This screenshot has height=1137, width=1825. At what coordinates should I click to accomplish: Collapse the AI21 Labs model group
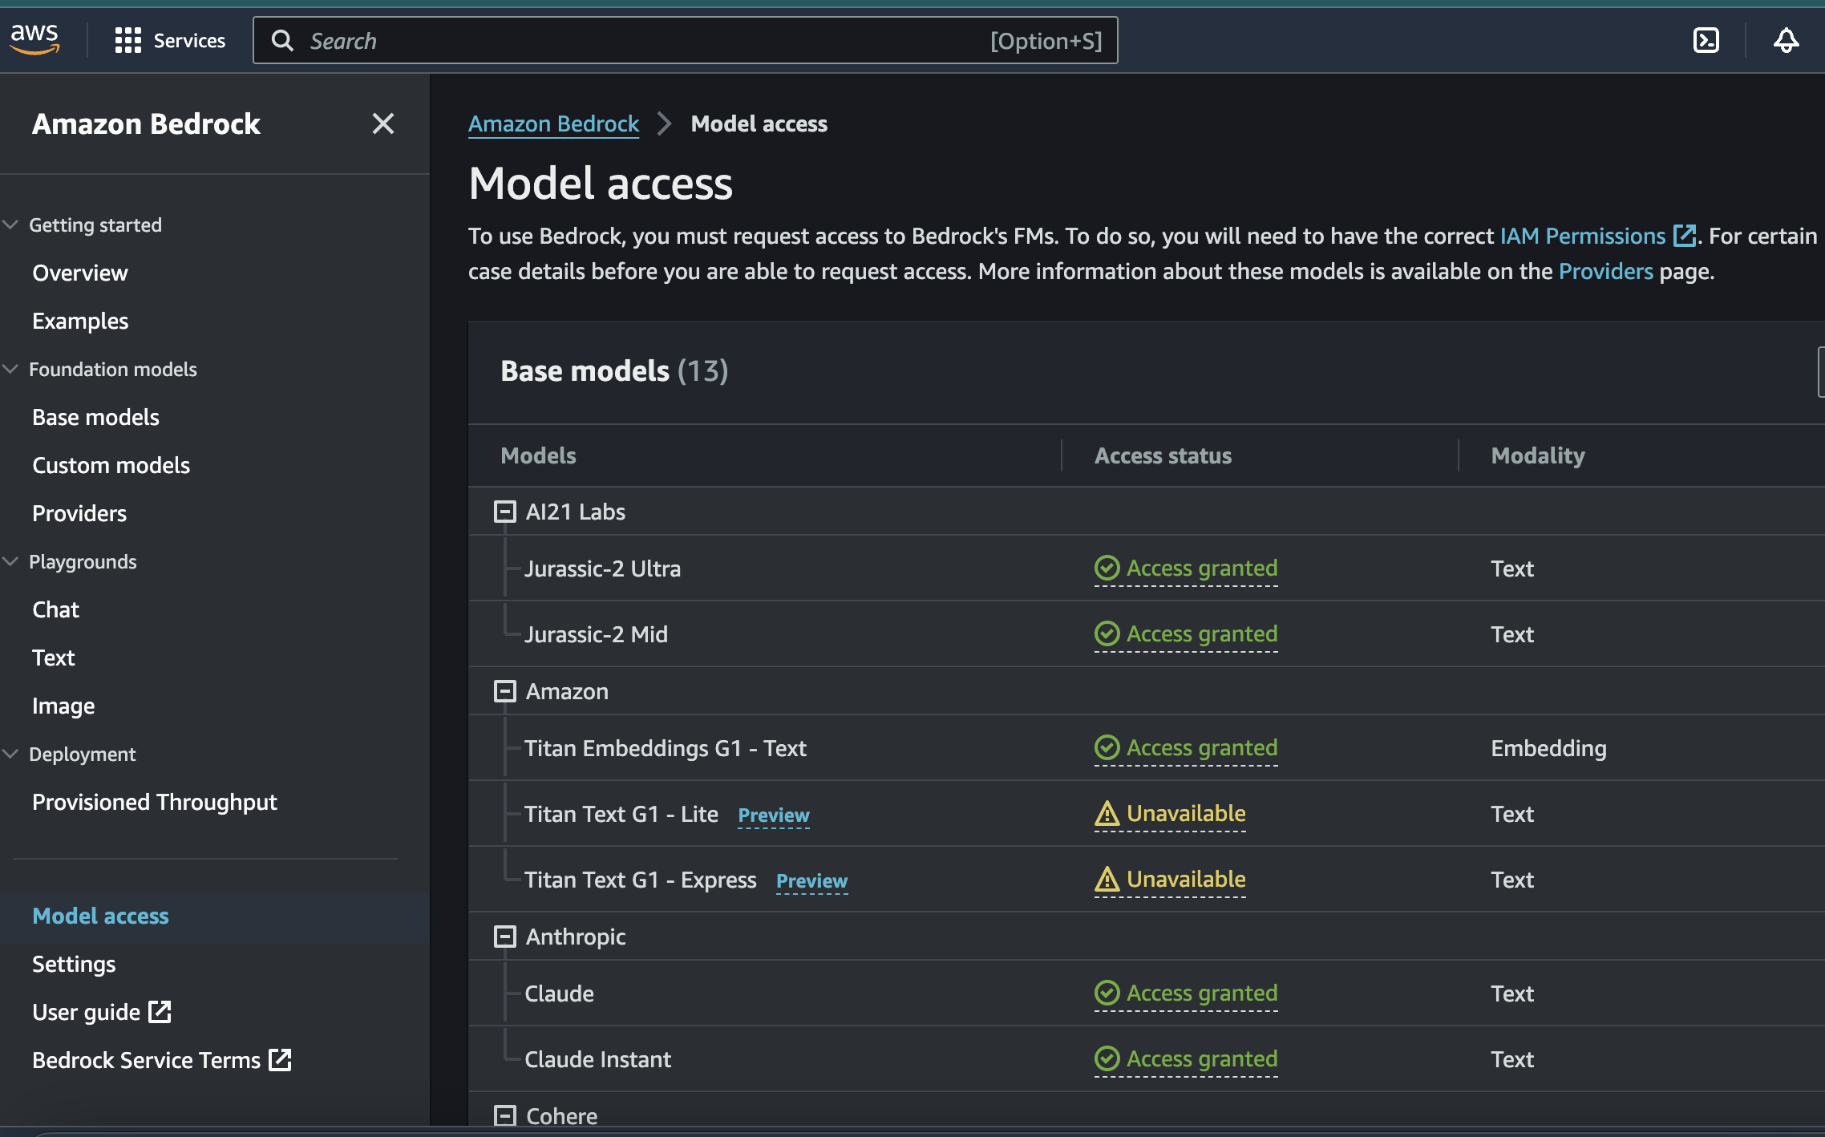click(504, 512)
